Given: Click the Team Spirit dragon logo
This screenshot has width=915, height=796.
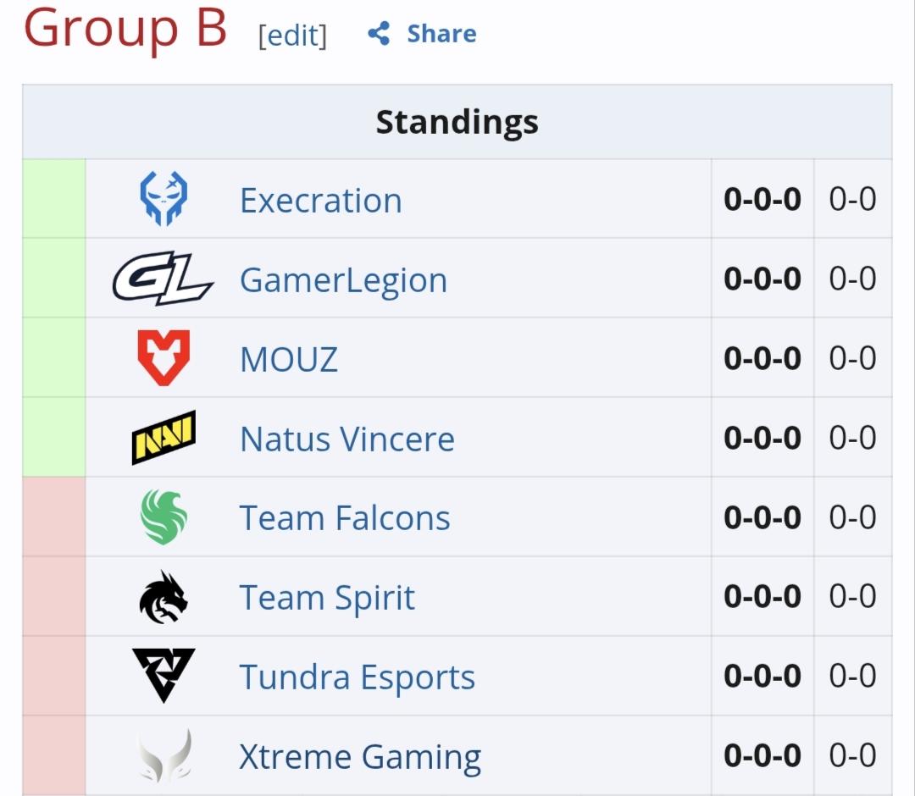Looking at the screenshot, I should tap(164, 596).
